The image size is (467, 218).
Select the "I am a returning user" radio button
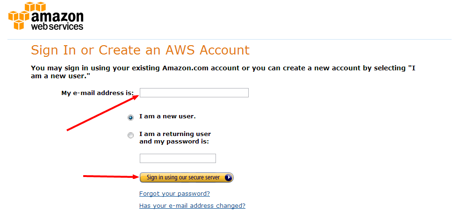pyautogui.click(x=130, y=135)
